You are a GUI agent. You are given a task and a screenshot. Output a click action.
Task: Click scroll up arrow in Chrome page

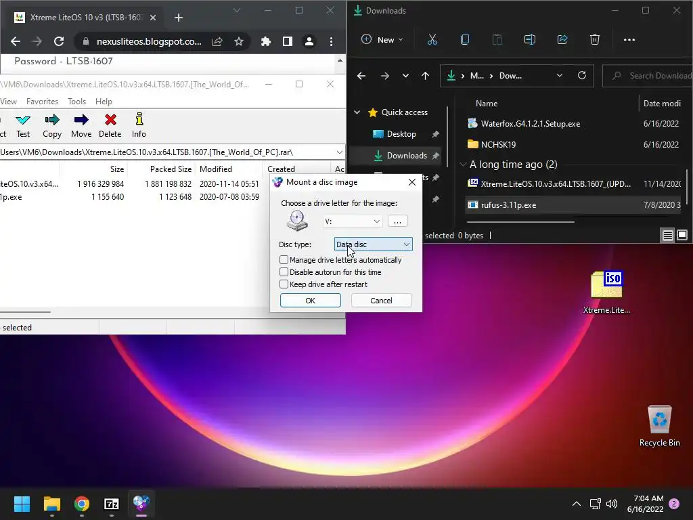click(340, 60)
